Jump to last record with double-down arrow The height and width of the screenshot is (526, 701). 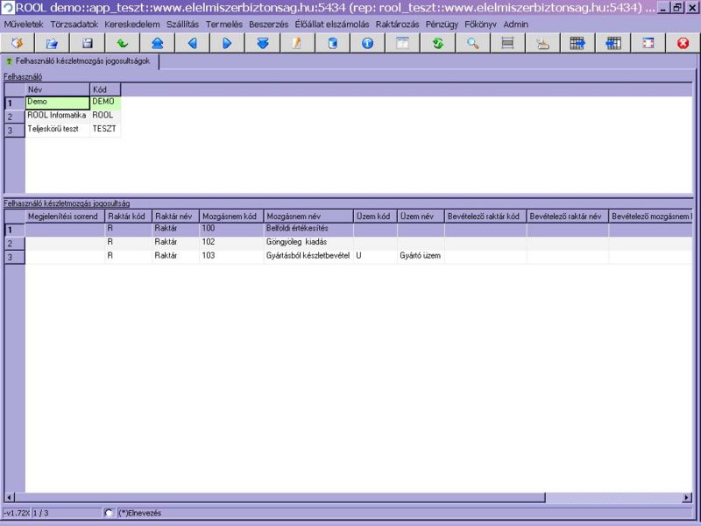pos(262,43)
